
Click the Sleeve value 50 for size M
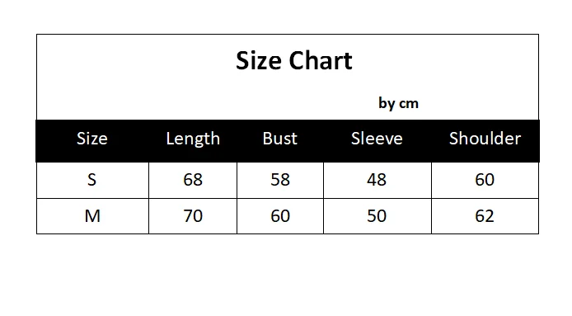click(x=377, y=216)
